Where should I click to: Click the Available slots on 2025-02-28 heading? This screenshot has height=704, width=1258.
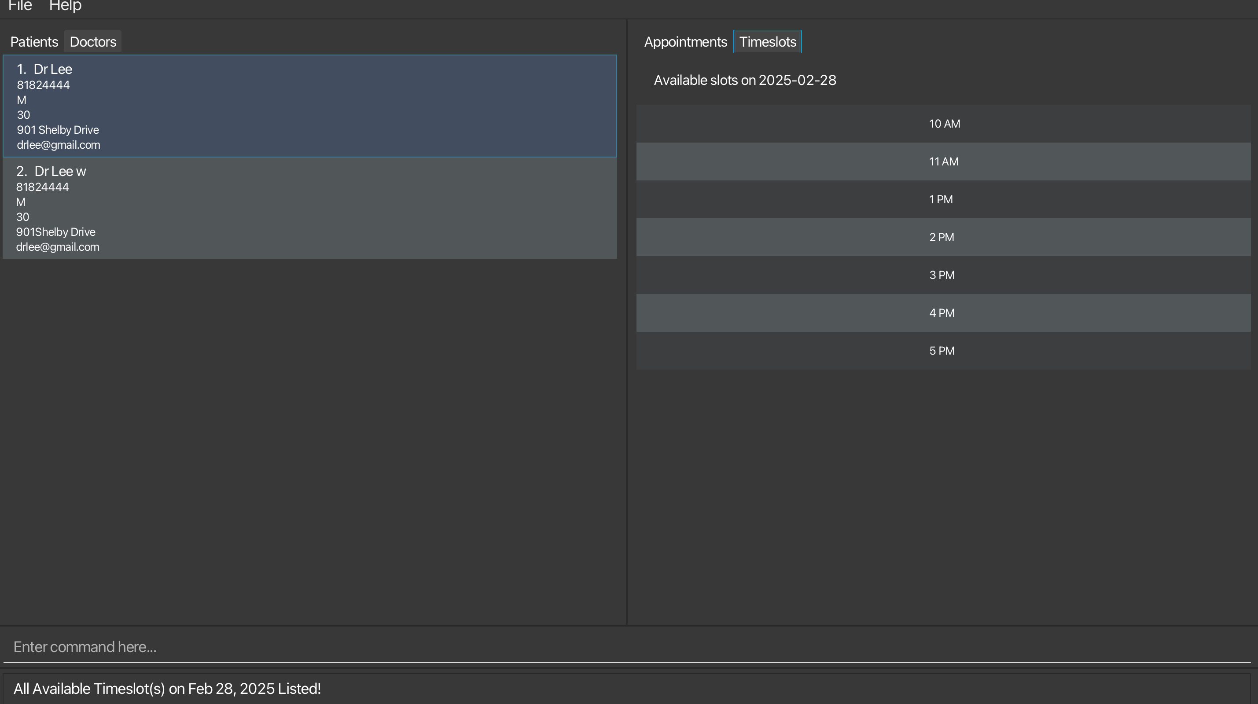745,81
